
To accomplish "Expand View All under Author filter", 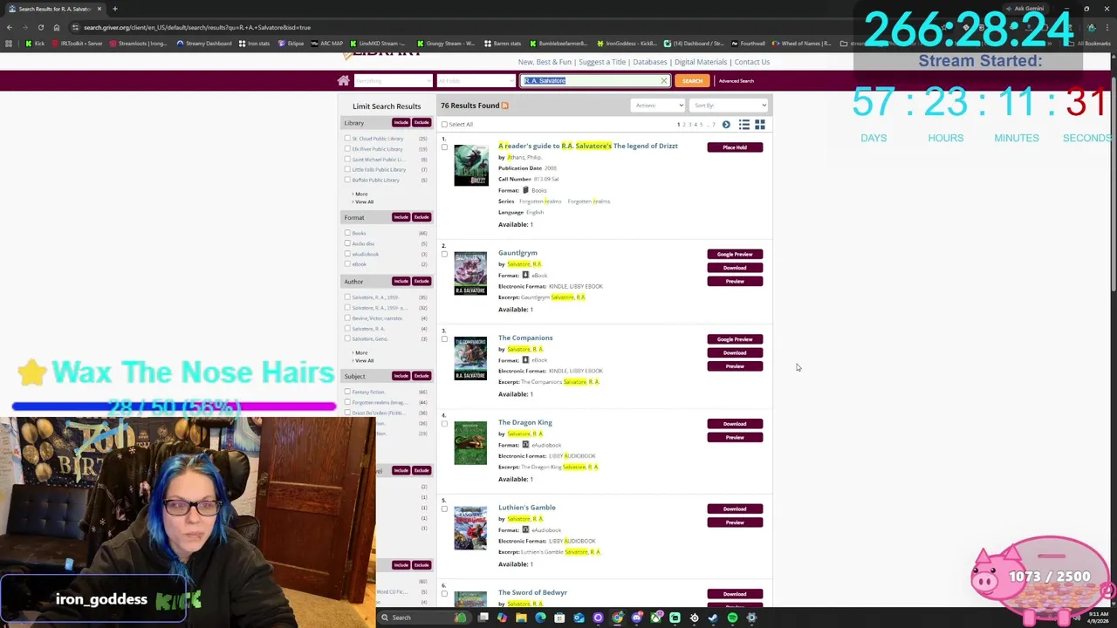I will pos(364,360).
